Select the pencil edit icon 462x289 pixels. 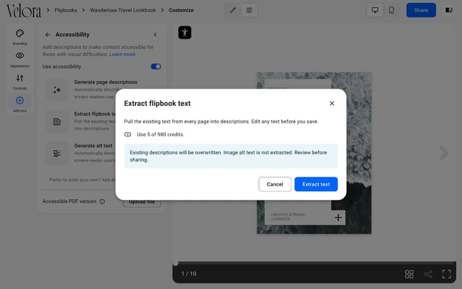click(233, 10)
